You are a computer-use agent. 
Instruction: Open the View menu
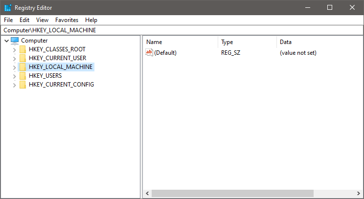(42, 20)
